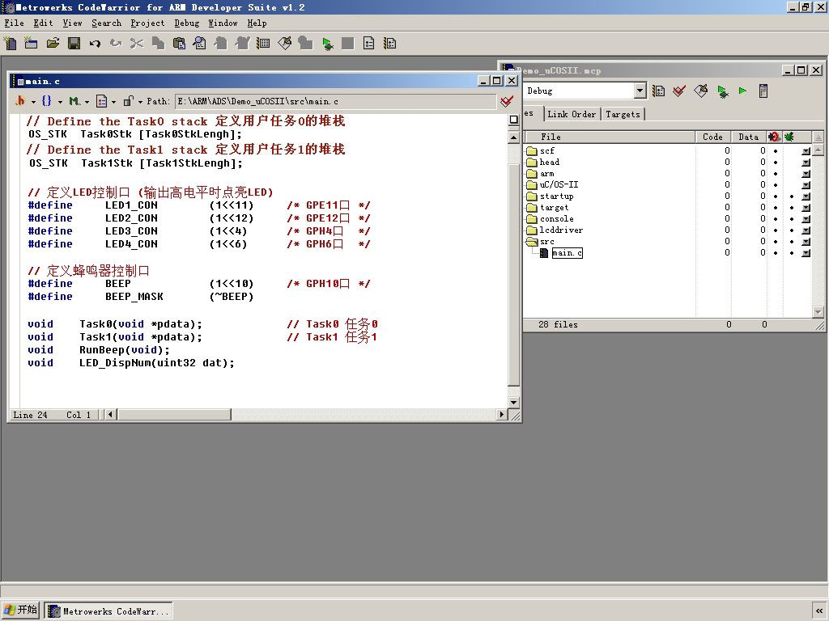Create a new text file from toolbar
The image size is (829, 621).
[10, 44]
